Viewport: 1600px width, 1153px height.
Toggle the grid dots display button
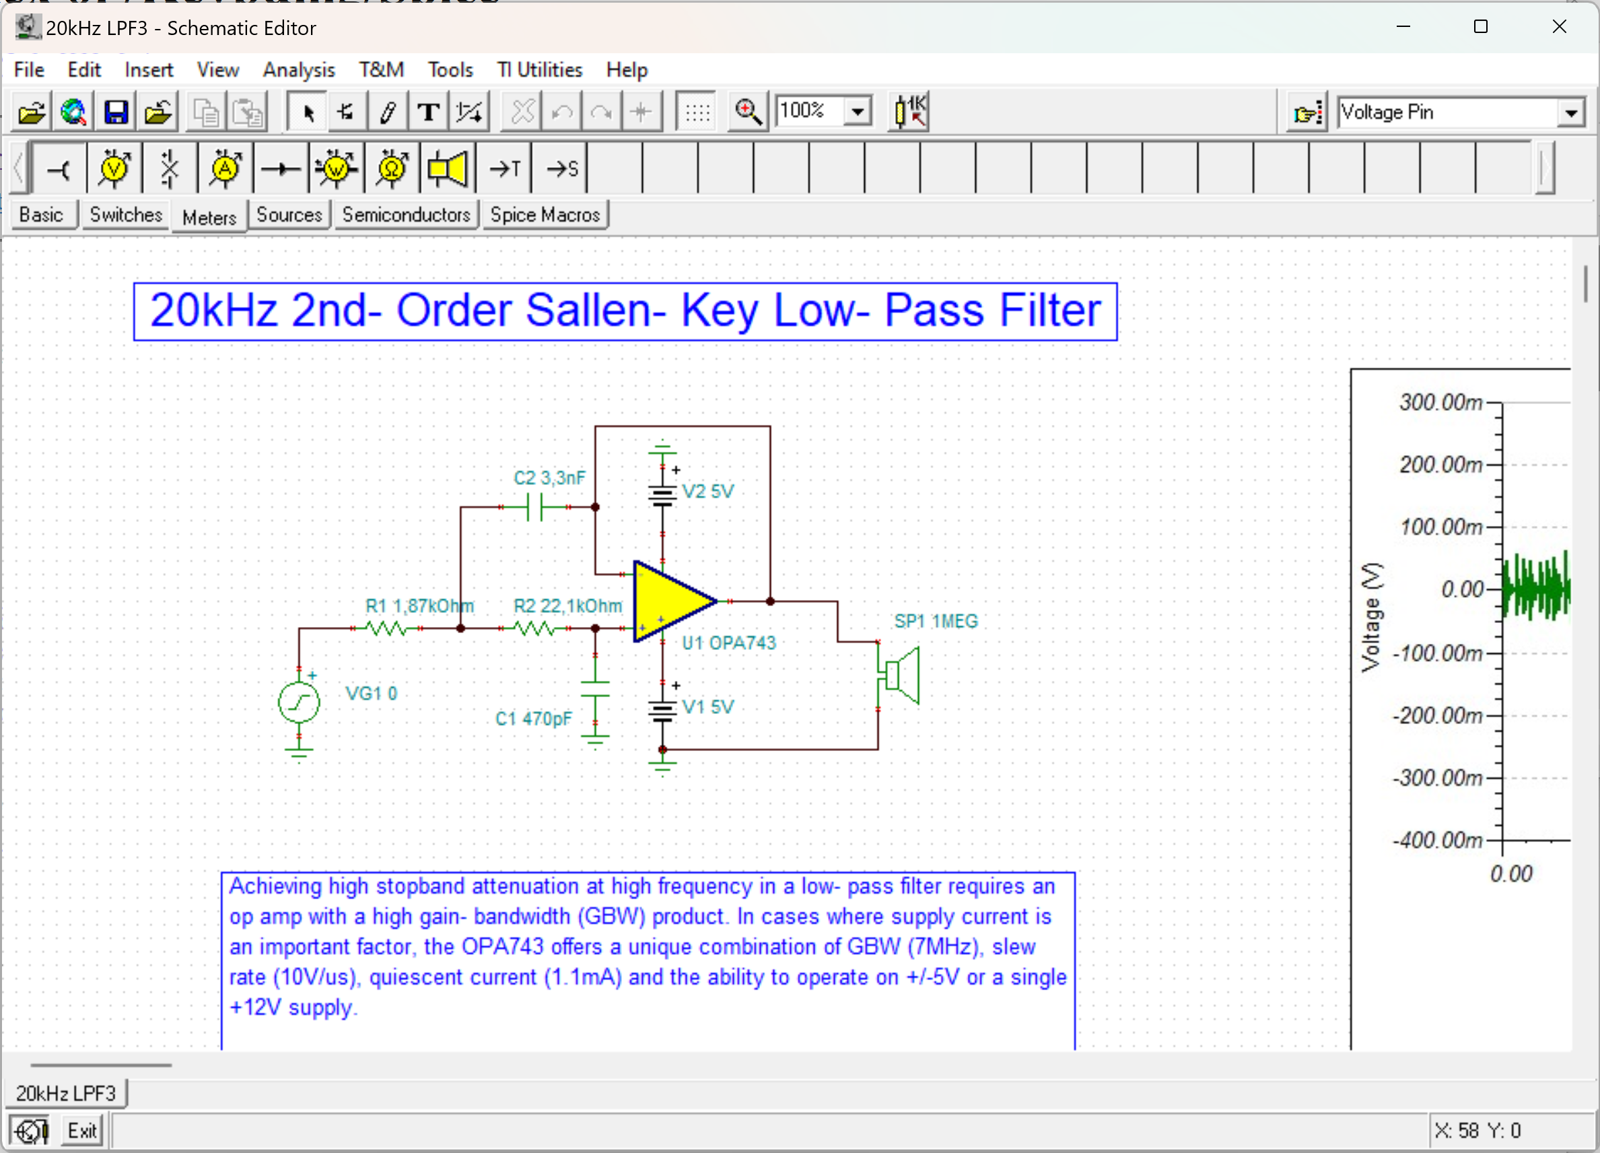[x=697, y=112]
